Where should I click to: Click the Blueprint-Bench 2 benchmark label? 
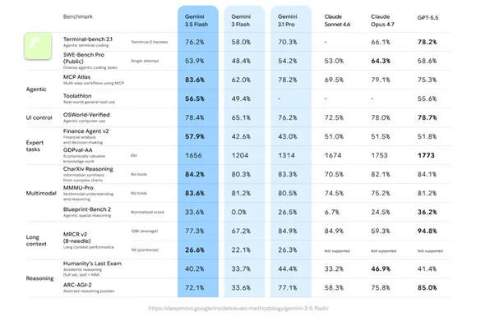(87, 209)
